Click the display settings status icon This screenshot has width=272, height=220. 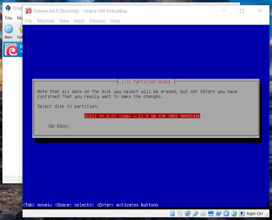coord(211,214)
